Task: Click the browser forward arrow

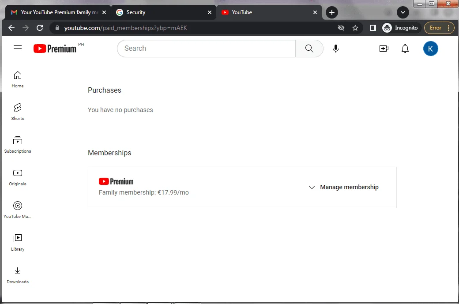Action: 26,28
